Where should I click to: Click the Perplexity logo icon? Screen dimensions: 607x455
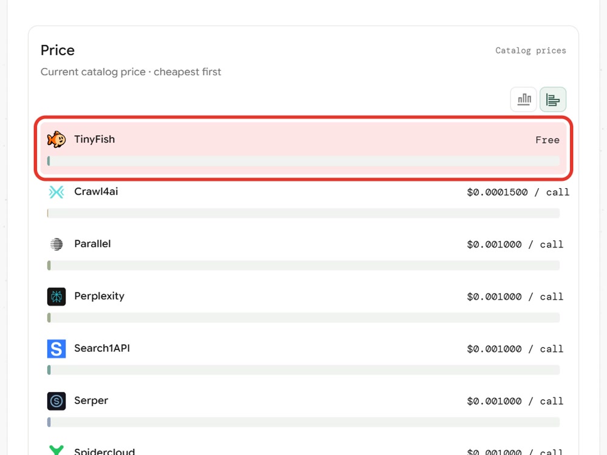[56, 297]
